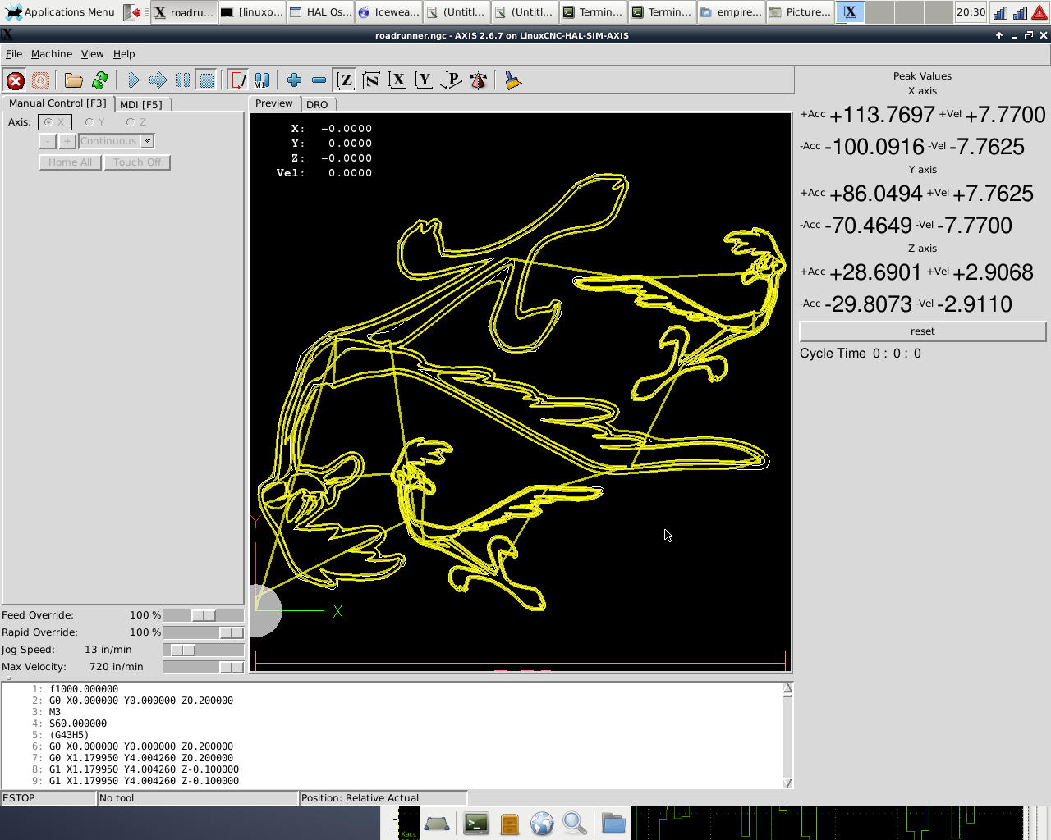Open magnifier search icon in dock
1051x840 pixels.
pyautogui.click(x=575, y=823)
